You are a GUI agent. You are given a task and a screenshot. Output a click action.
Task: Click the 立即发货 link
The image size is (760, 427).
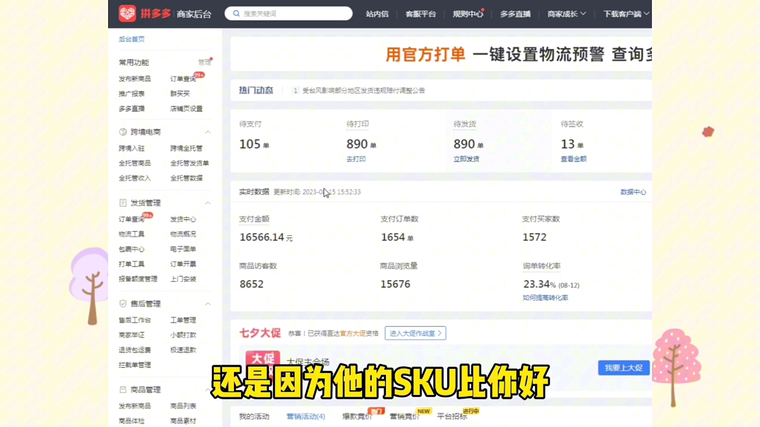click(x=467, y=159)
